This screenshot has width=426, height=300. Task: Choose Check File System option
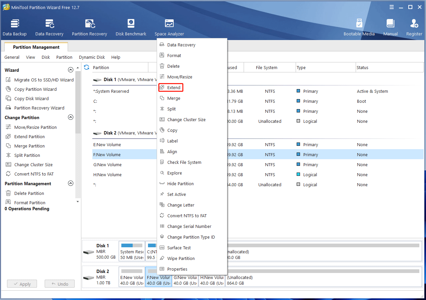[x=192, y=162]
